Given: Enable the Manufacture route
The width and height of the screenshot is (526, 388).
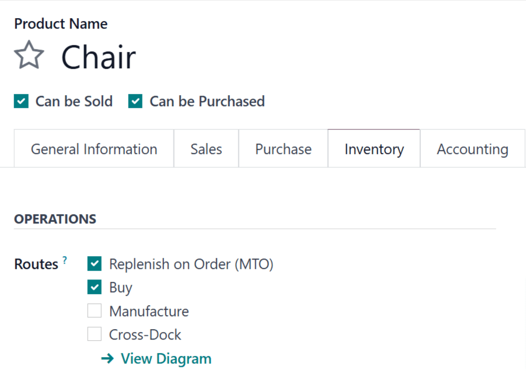Looking at the screenshot, I should (x=95, y=310).
